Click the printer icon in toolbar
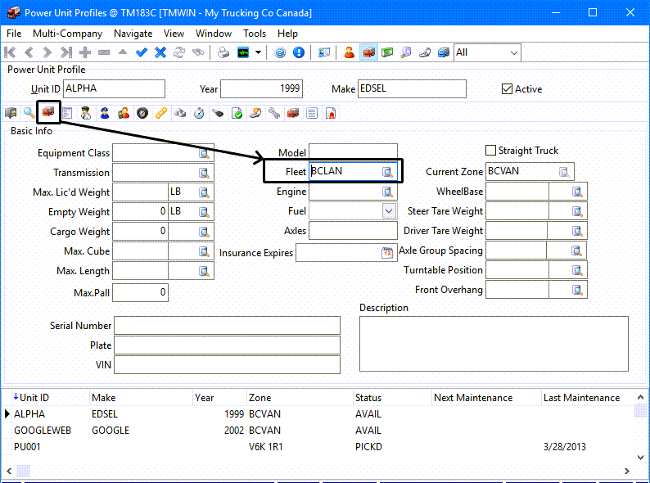 (223, 52)
